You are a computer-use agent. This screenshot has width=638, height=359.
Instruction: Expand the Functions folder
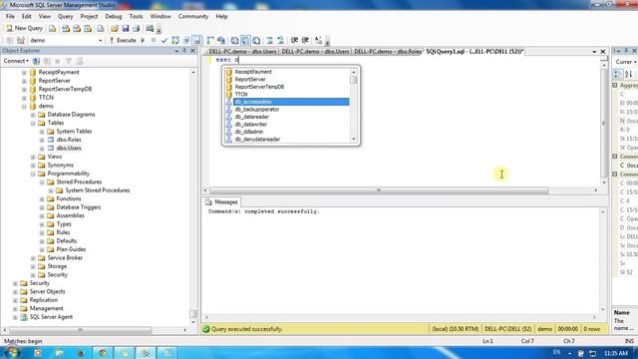pyautogui.click(x=42, y=199)
